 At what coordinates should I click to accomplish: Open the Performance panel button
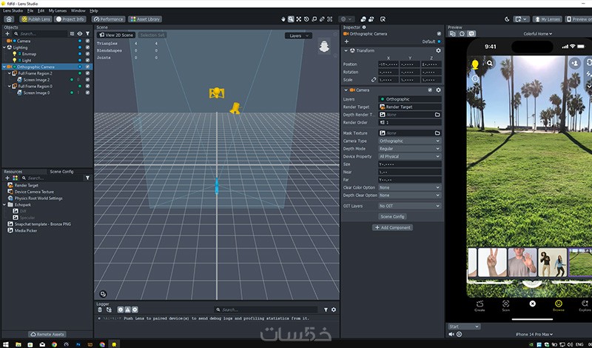click(x=108, y=19)
